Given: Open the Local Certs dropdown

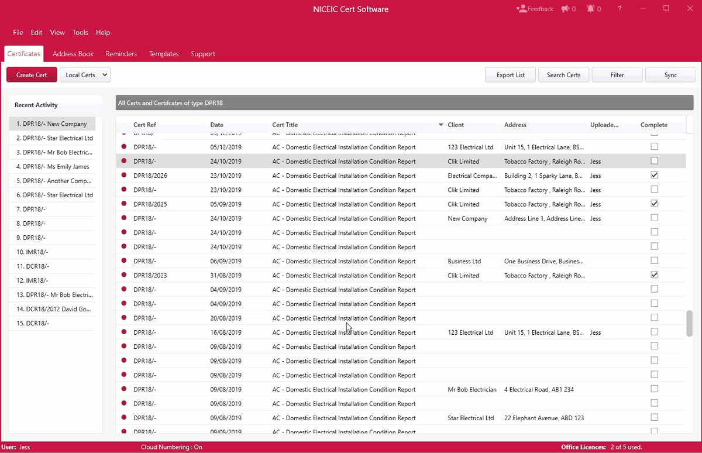Looking at the screenshot, I should pos(85,74).
